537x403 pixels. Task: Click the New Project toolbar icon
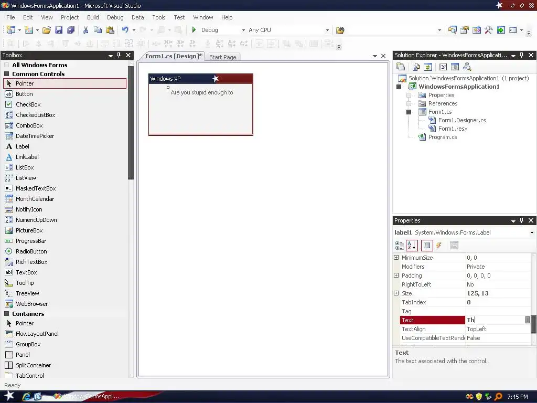(x=10, y=30)
